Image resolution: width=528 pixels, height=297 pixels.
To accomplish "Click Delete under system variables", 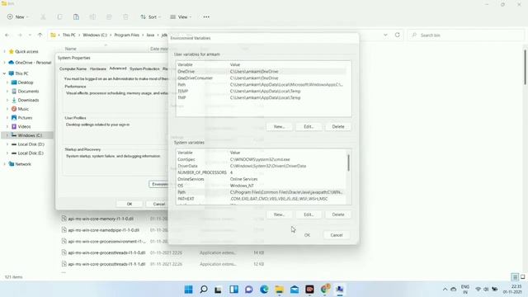I will 338,214.
